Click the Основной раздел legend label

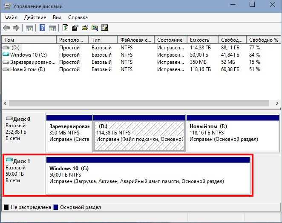point(81,207)
